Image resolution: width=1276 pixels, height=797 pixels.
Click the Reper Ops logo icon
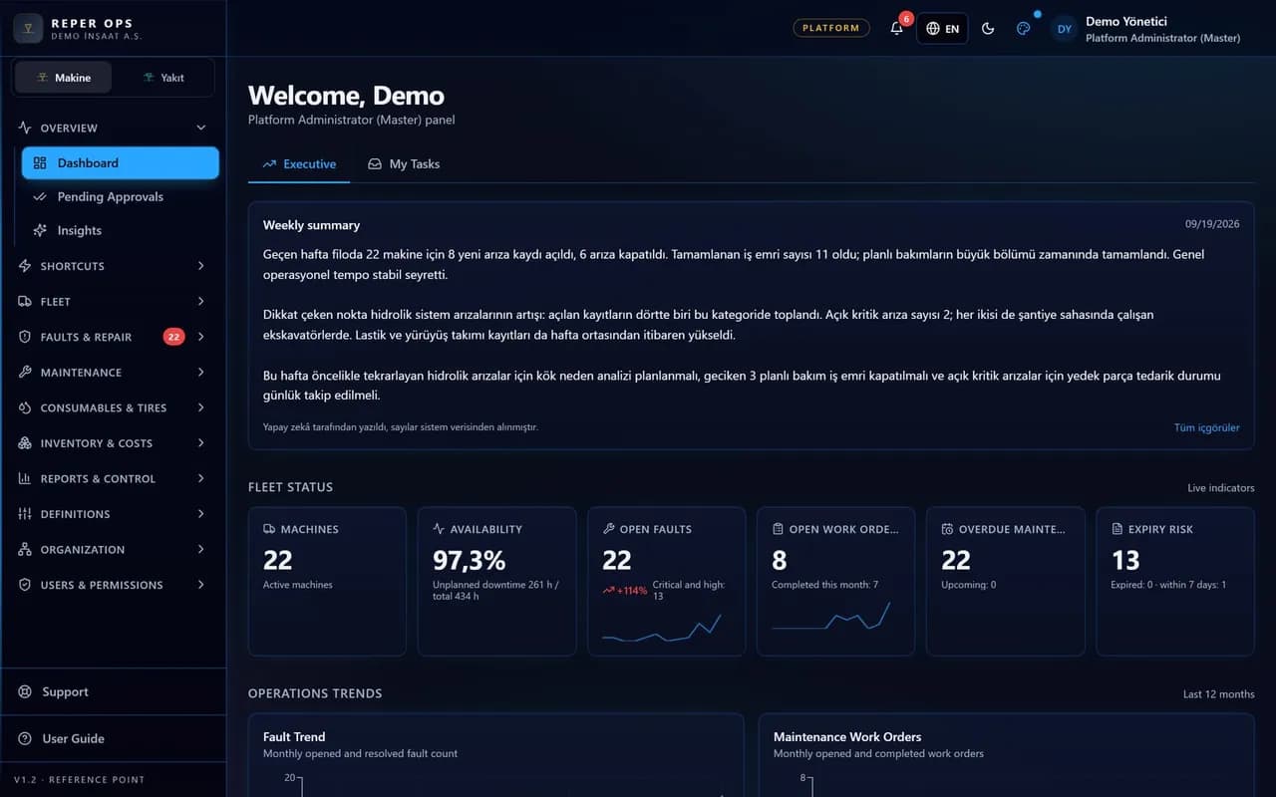pyautogui.click(x=28, y=28)
